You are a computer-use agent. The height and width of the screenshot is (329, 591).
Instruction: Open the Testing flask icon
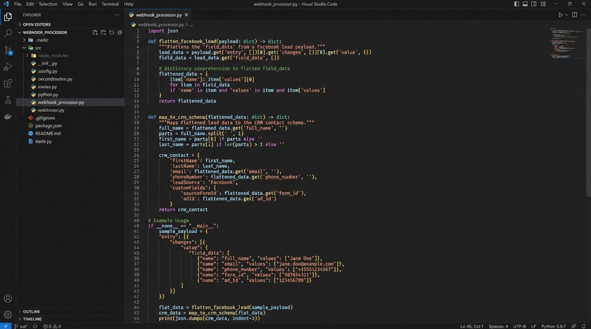click(x=8, y=100)
